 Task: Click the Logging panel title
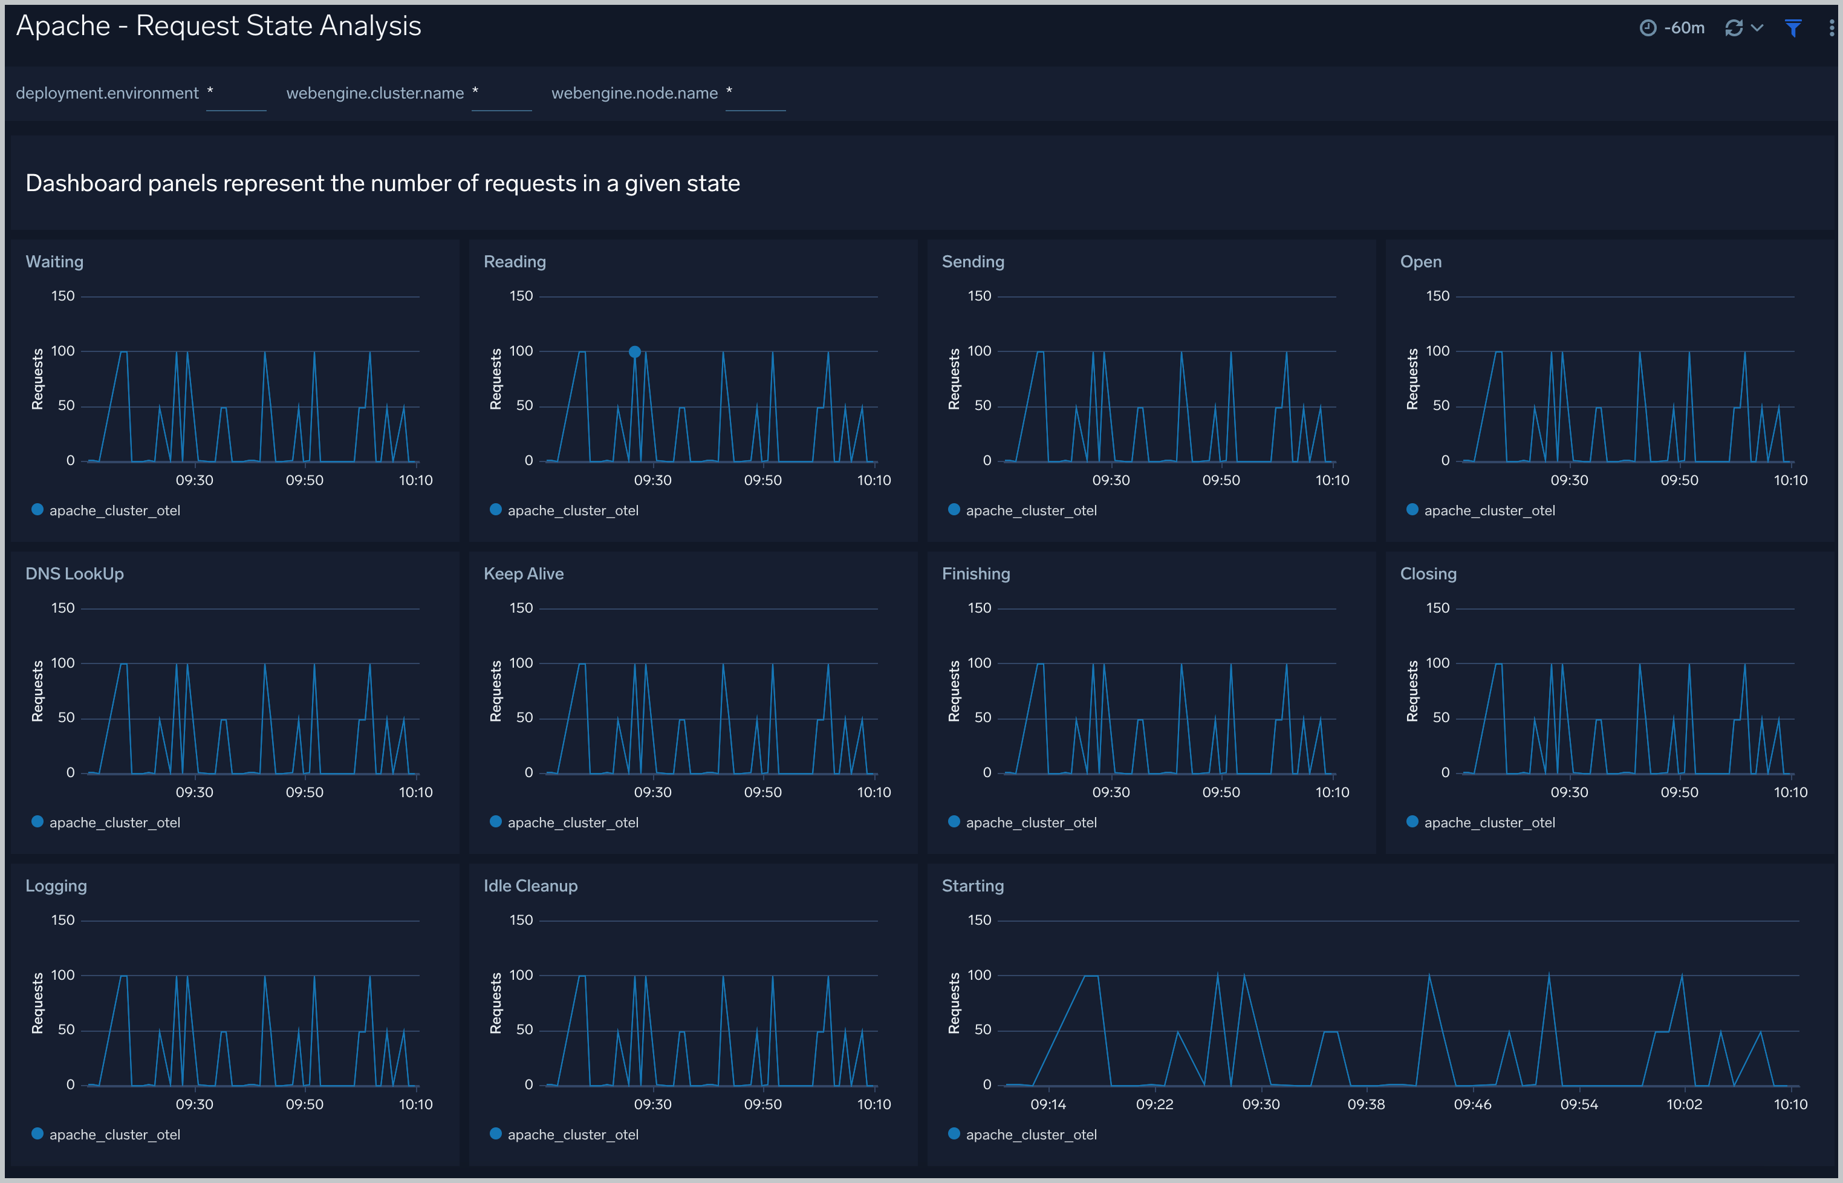click(x=56, y=885)
